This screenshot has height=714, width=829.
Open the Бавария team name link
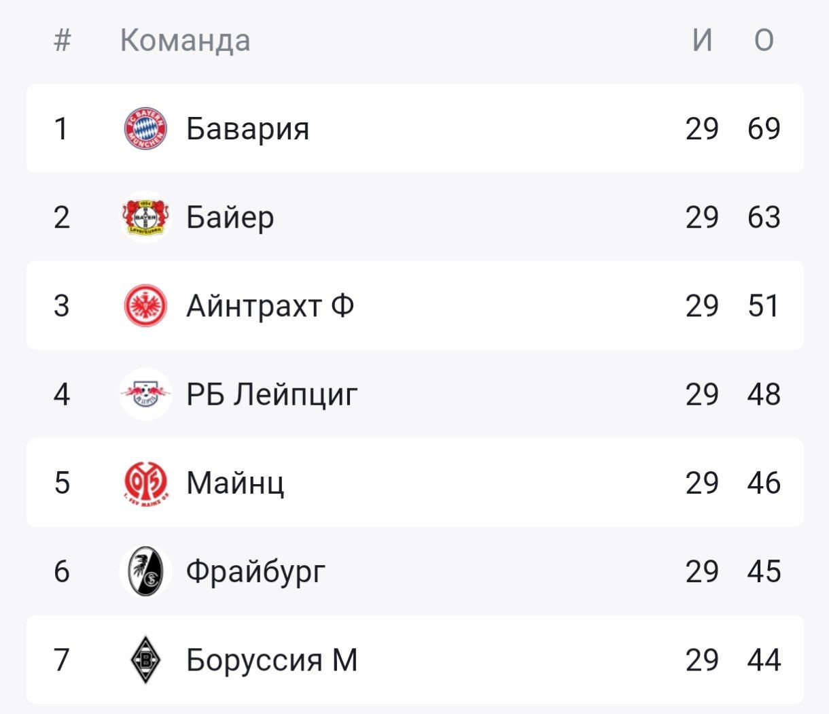click(x=247, y=129)
